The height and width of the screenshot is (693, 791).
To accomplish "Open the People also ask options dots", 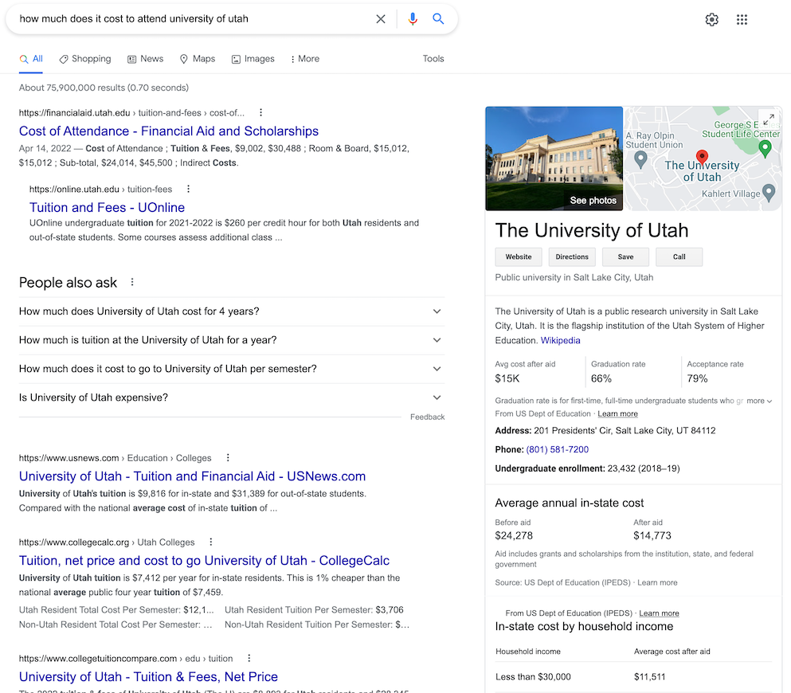I will click(x=132, y=282).
